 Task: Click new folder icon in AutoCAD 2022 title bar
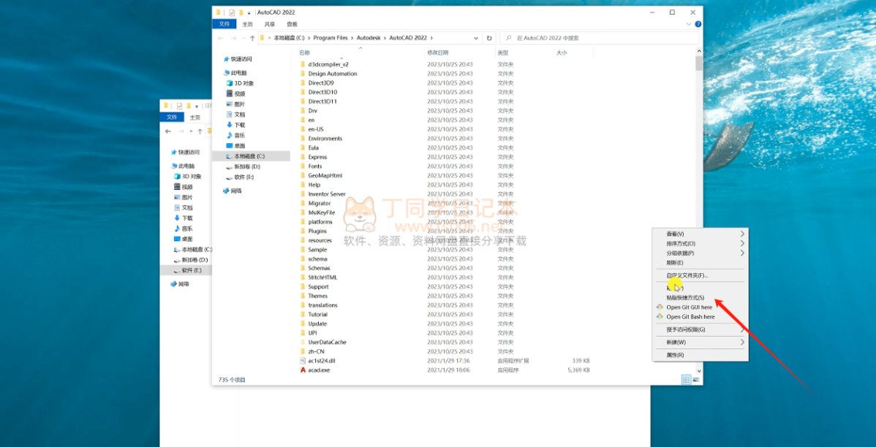241,12
